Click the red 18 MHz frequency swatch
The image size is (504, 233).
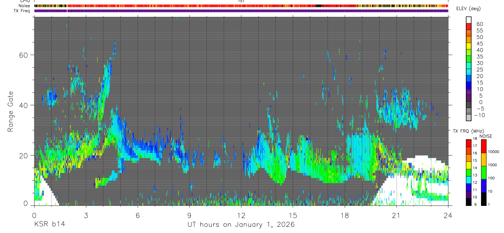468,143
